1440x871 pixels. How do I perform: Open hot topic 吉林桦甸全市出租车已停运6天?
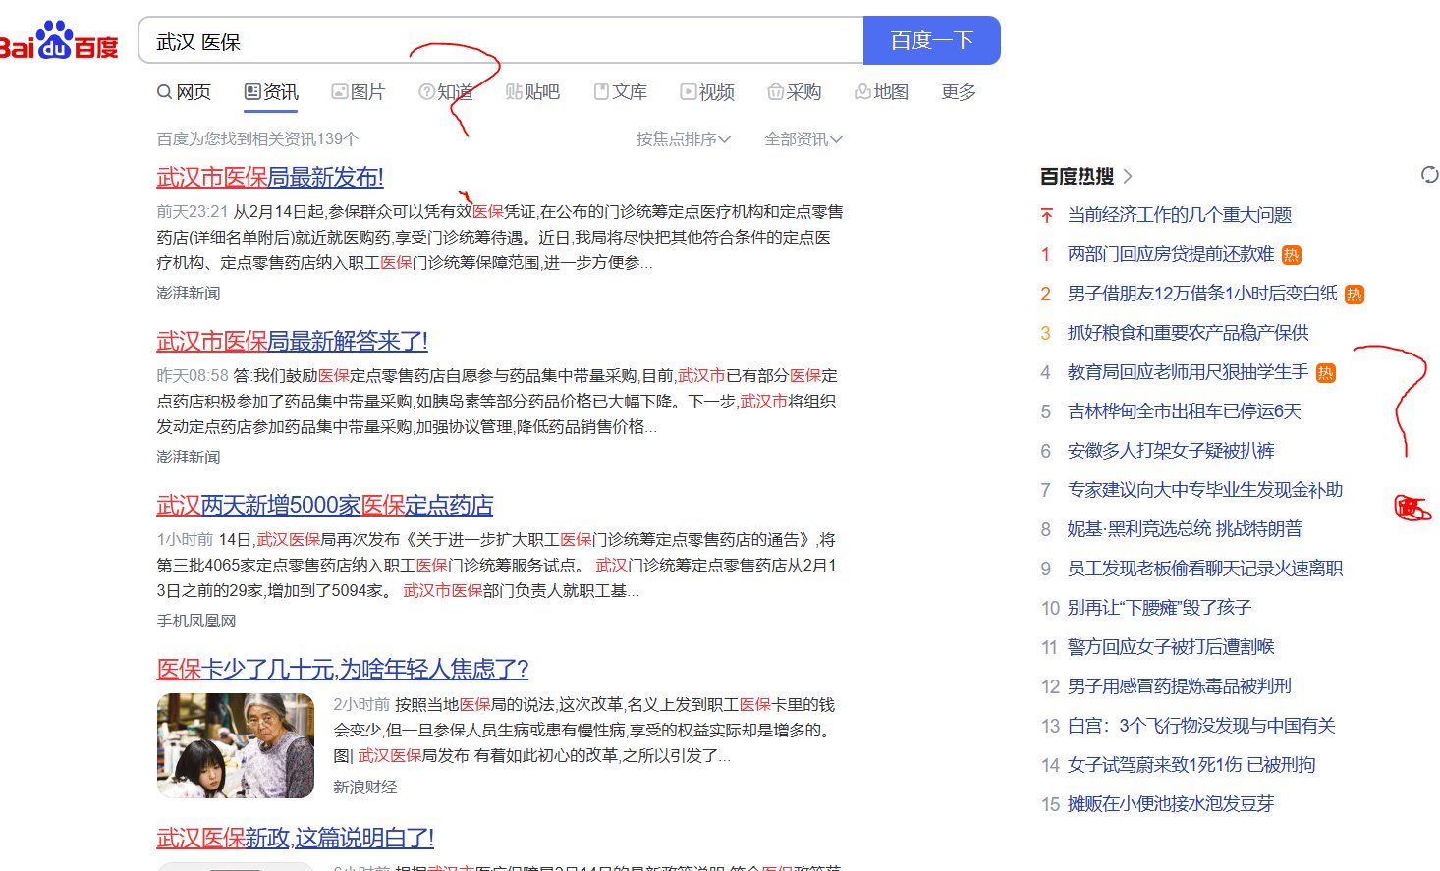(1185, 411)
